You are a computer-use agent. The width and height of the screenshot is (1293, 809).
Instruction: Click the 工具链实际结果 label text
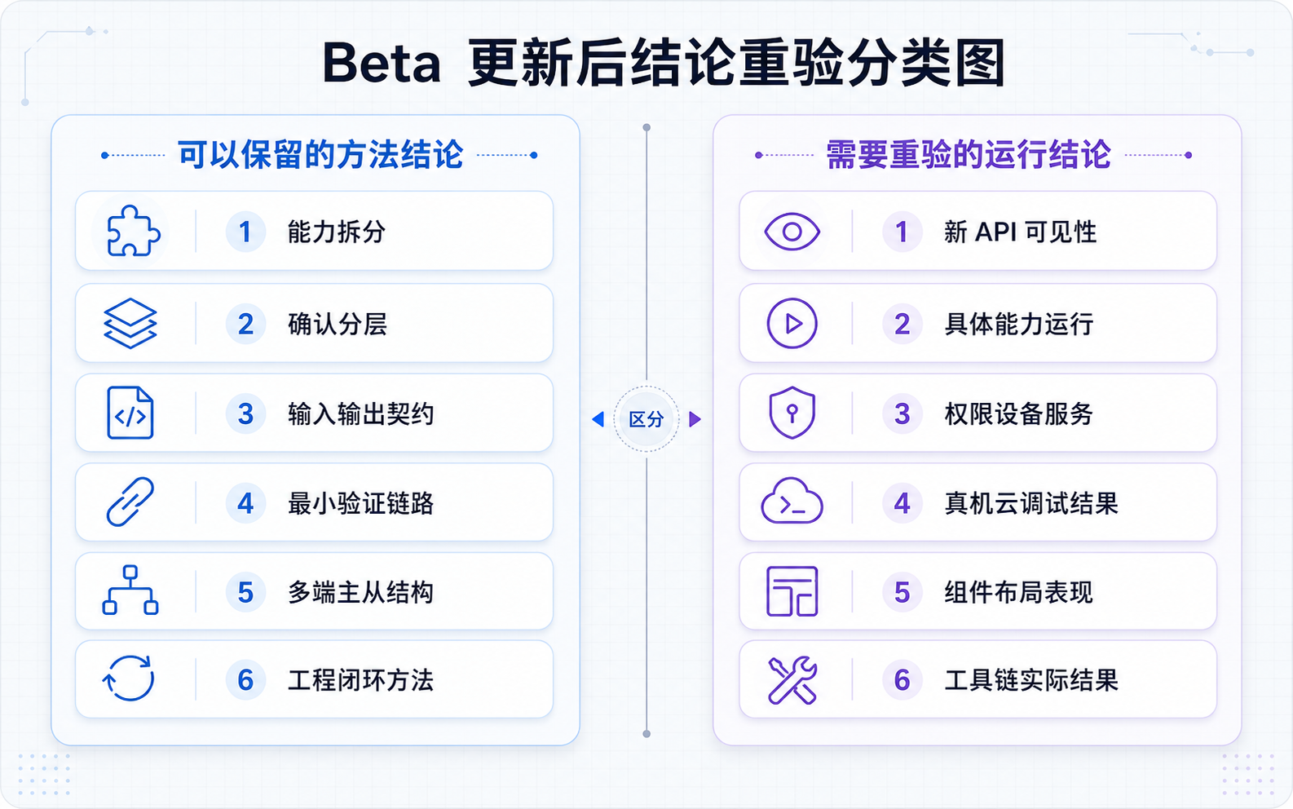[x=1031, y=680]
